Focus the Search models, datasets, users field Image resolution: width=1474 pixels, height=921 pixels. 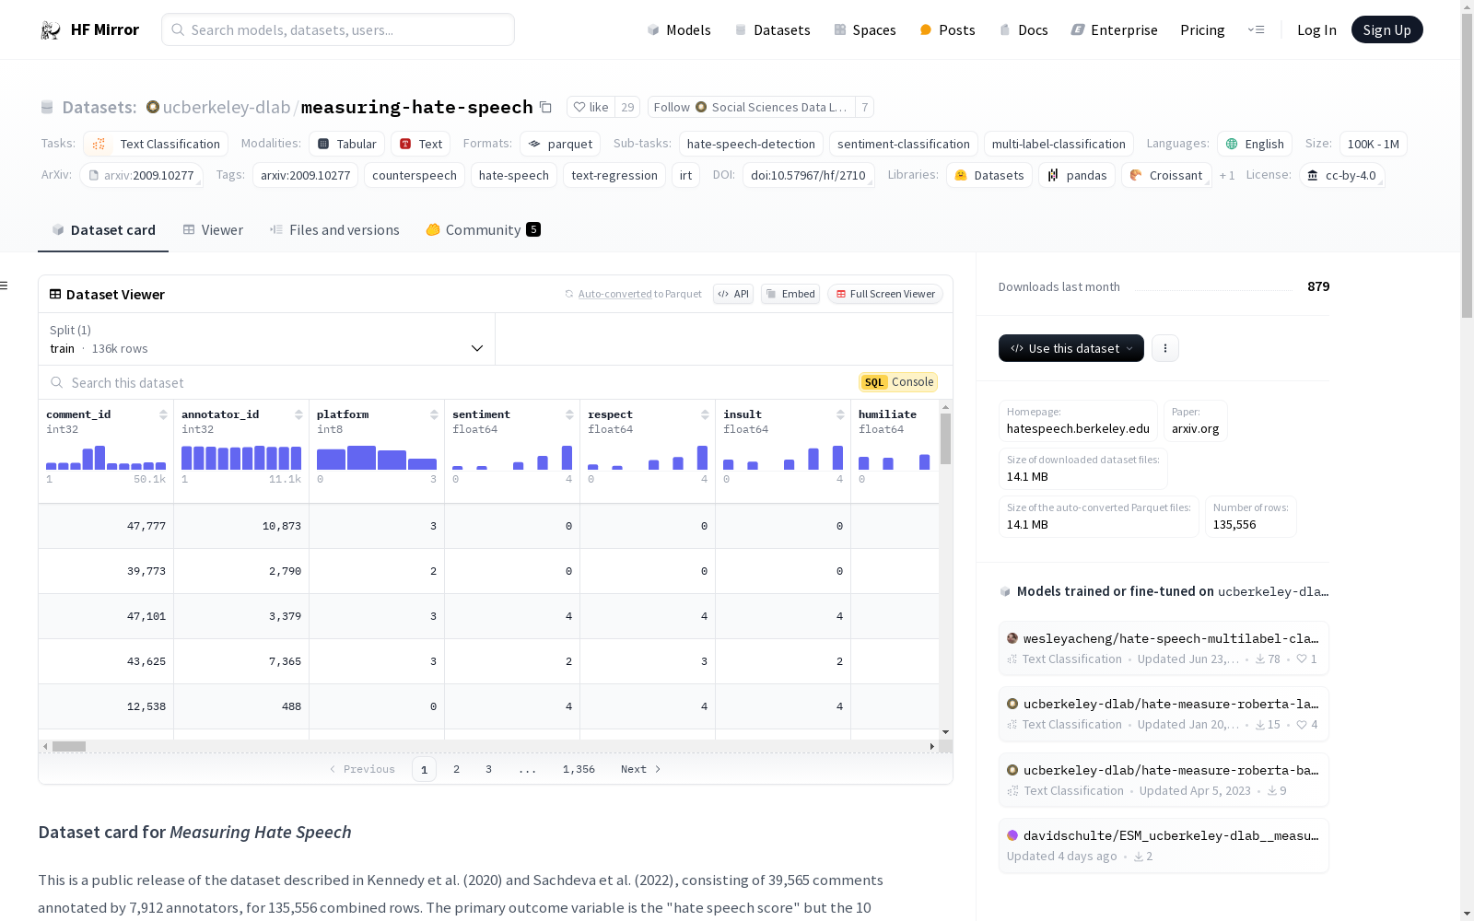pyautogui.click(x=338, y=29)
